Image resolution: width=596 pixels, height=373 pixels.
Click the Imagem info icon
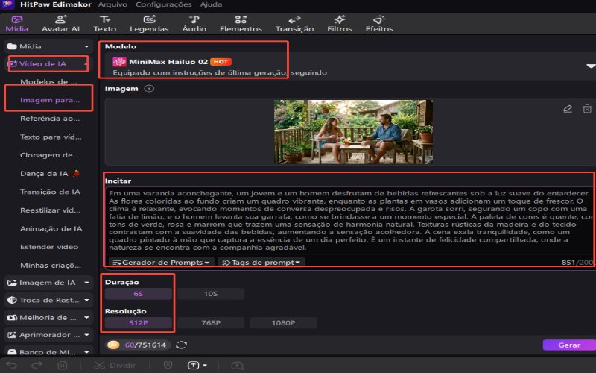[149, 88]
